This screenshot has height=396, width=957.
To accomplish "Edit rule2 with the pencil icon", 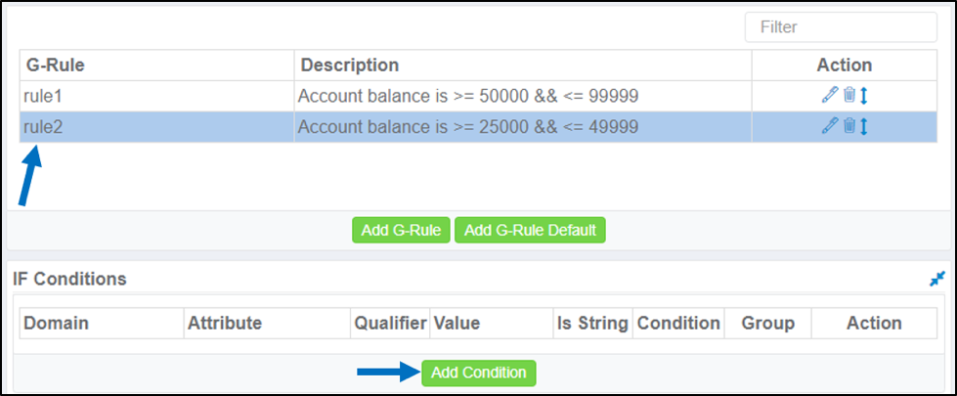I will click(830, 126).
